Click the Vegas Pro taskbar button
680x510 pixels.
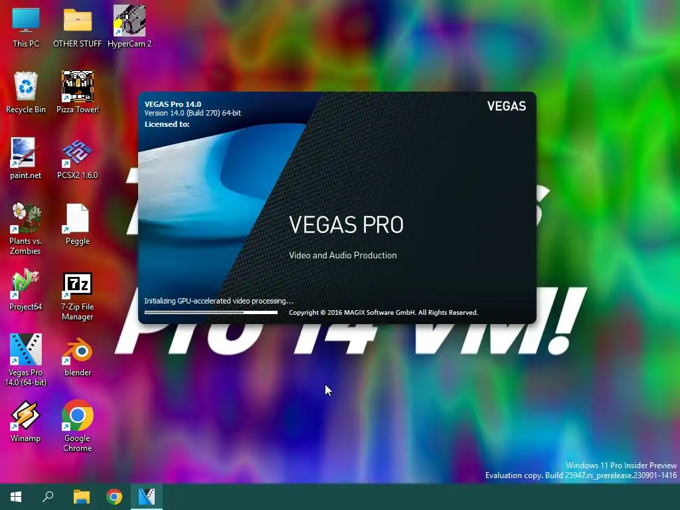point(147,497)
